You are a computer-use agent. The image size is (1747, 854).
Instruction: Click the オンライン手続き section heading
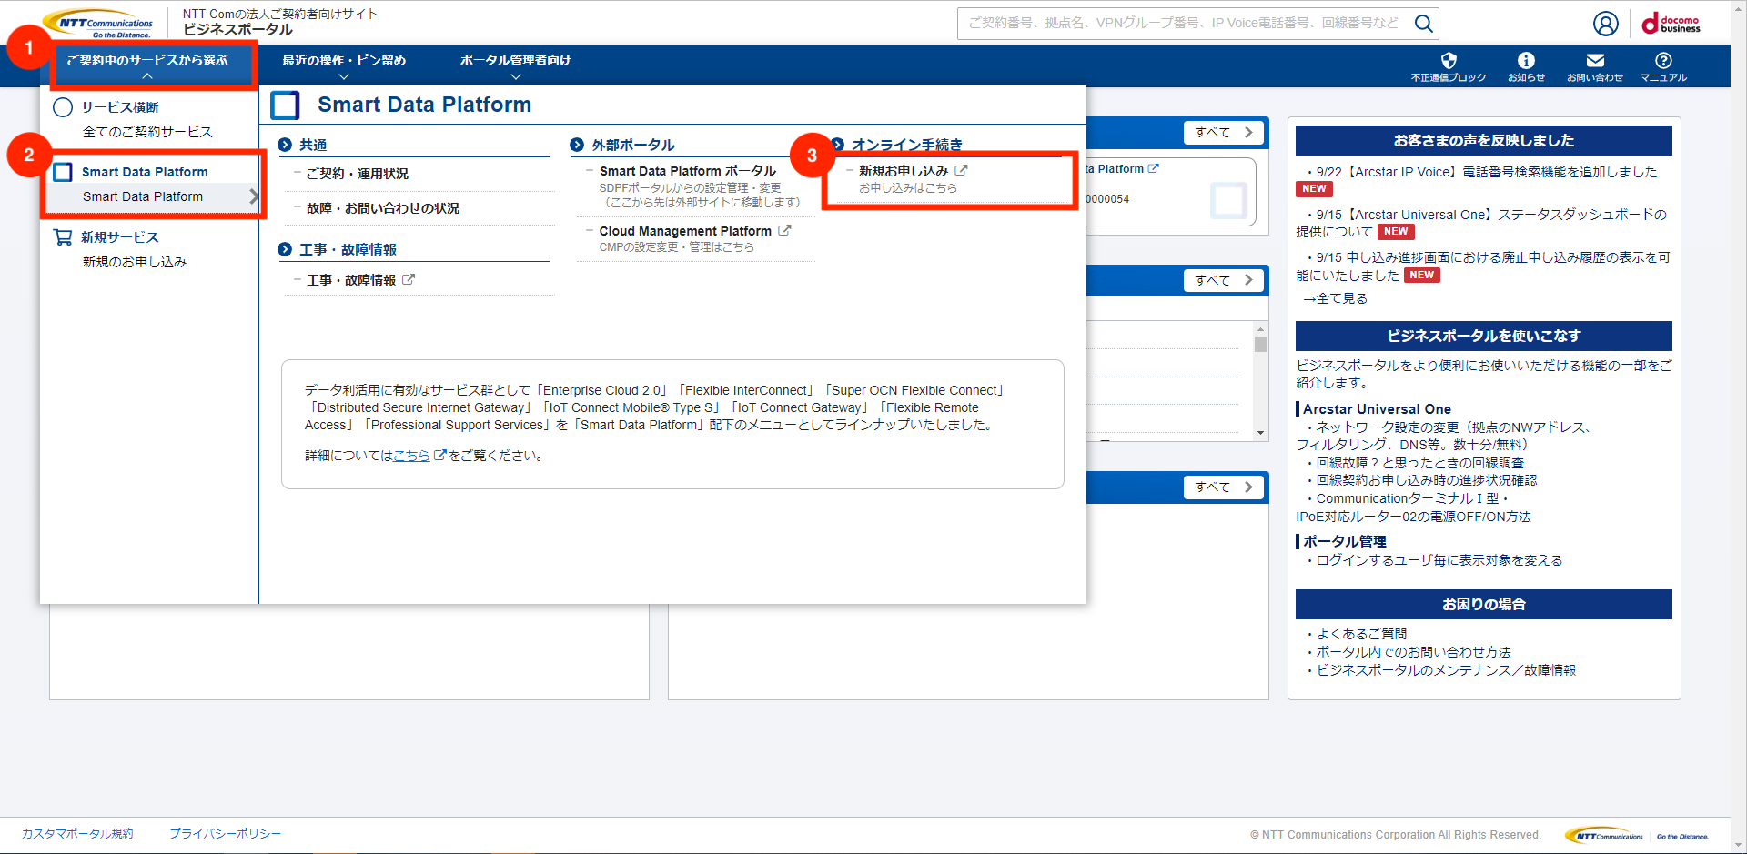(x=907, y=145)
